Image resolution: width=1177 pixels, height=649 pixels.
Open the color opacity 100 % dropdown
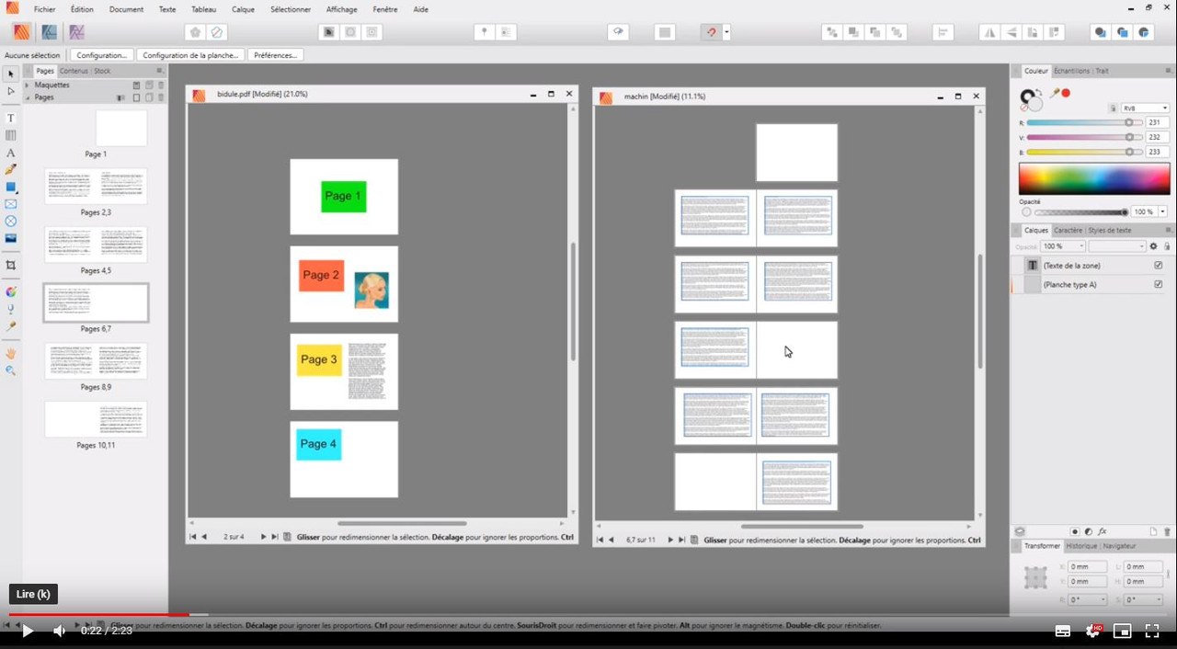coord(1163,212)
